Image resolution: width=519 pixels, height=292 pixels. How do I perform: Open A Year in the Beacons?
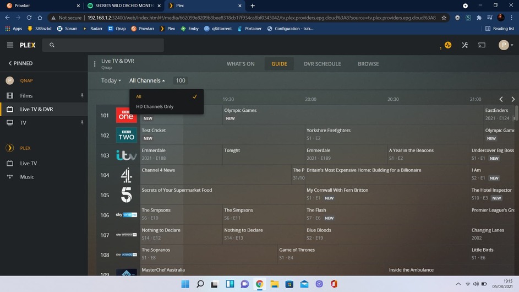coord(428,154)
